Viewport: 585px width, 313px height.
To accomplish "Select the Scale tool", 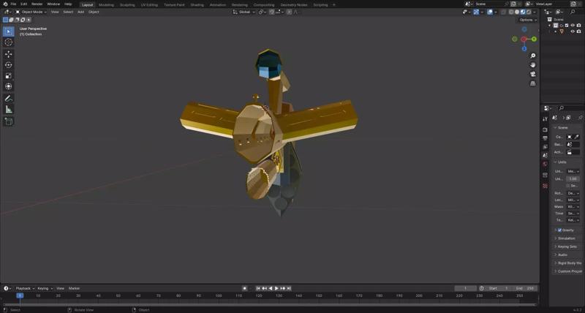I will (x=9, y=76).
